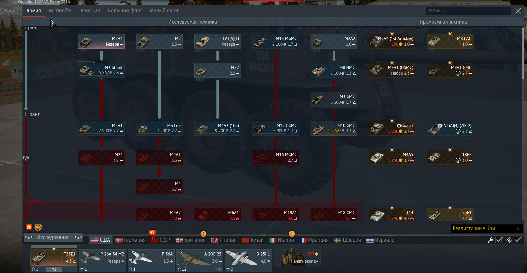
Task: Select the M3 Lee tank card
Action: click(159, 128)
